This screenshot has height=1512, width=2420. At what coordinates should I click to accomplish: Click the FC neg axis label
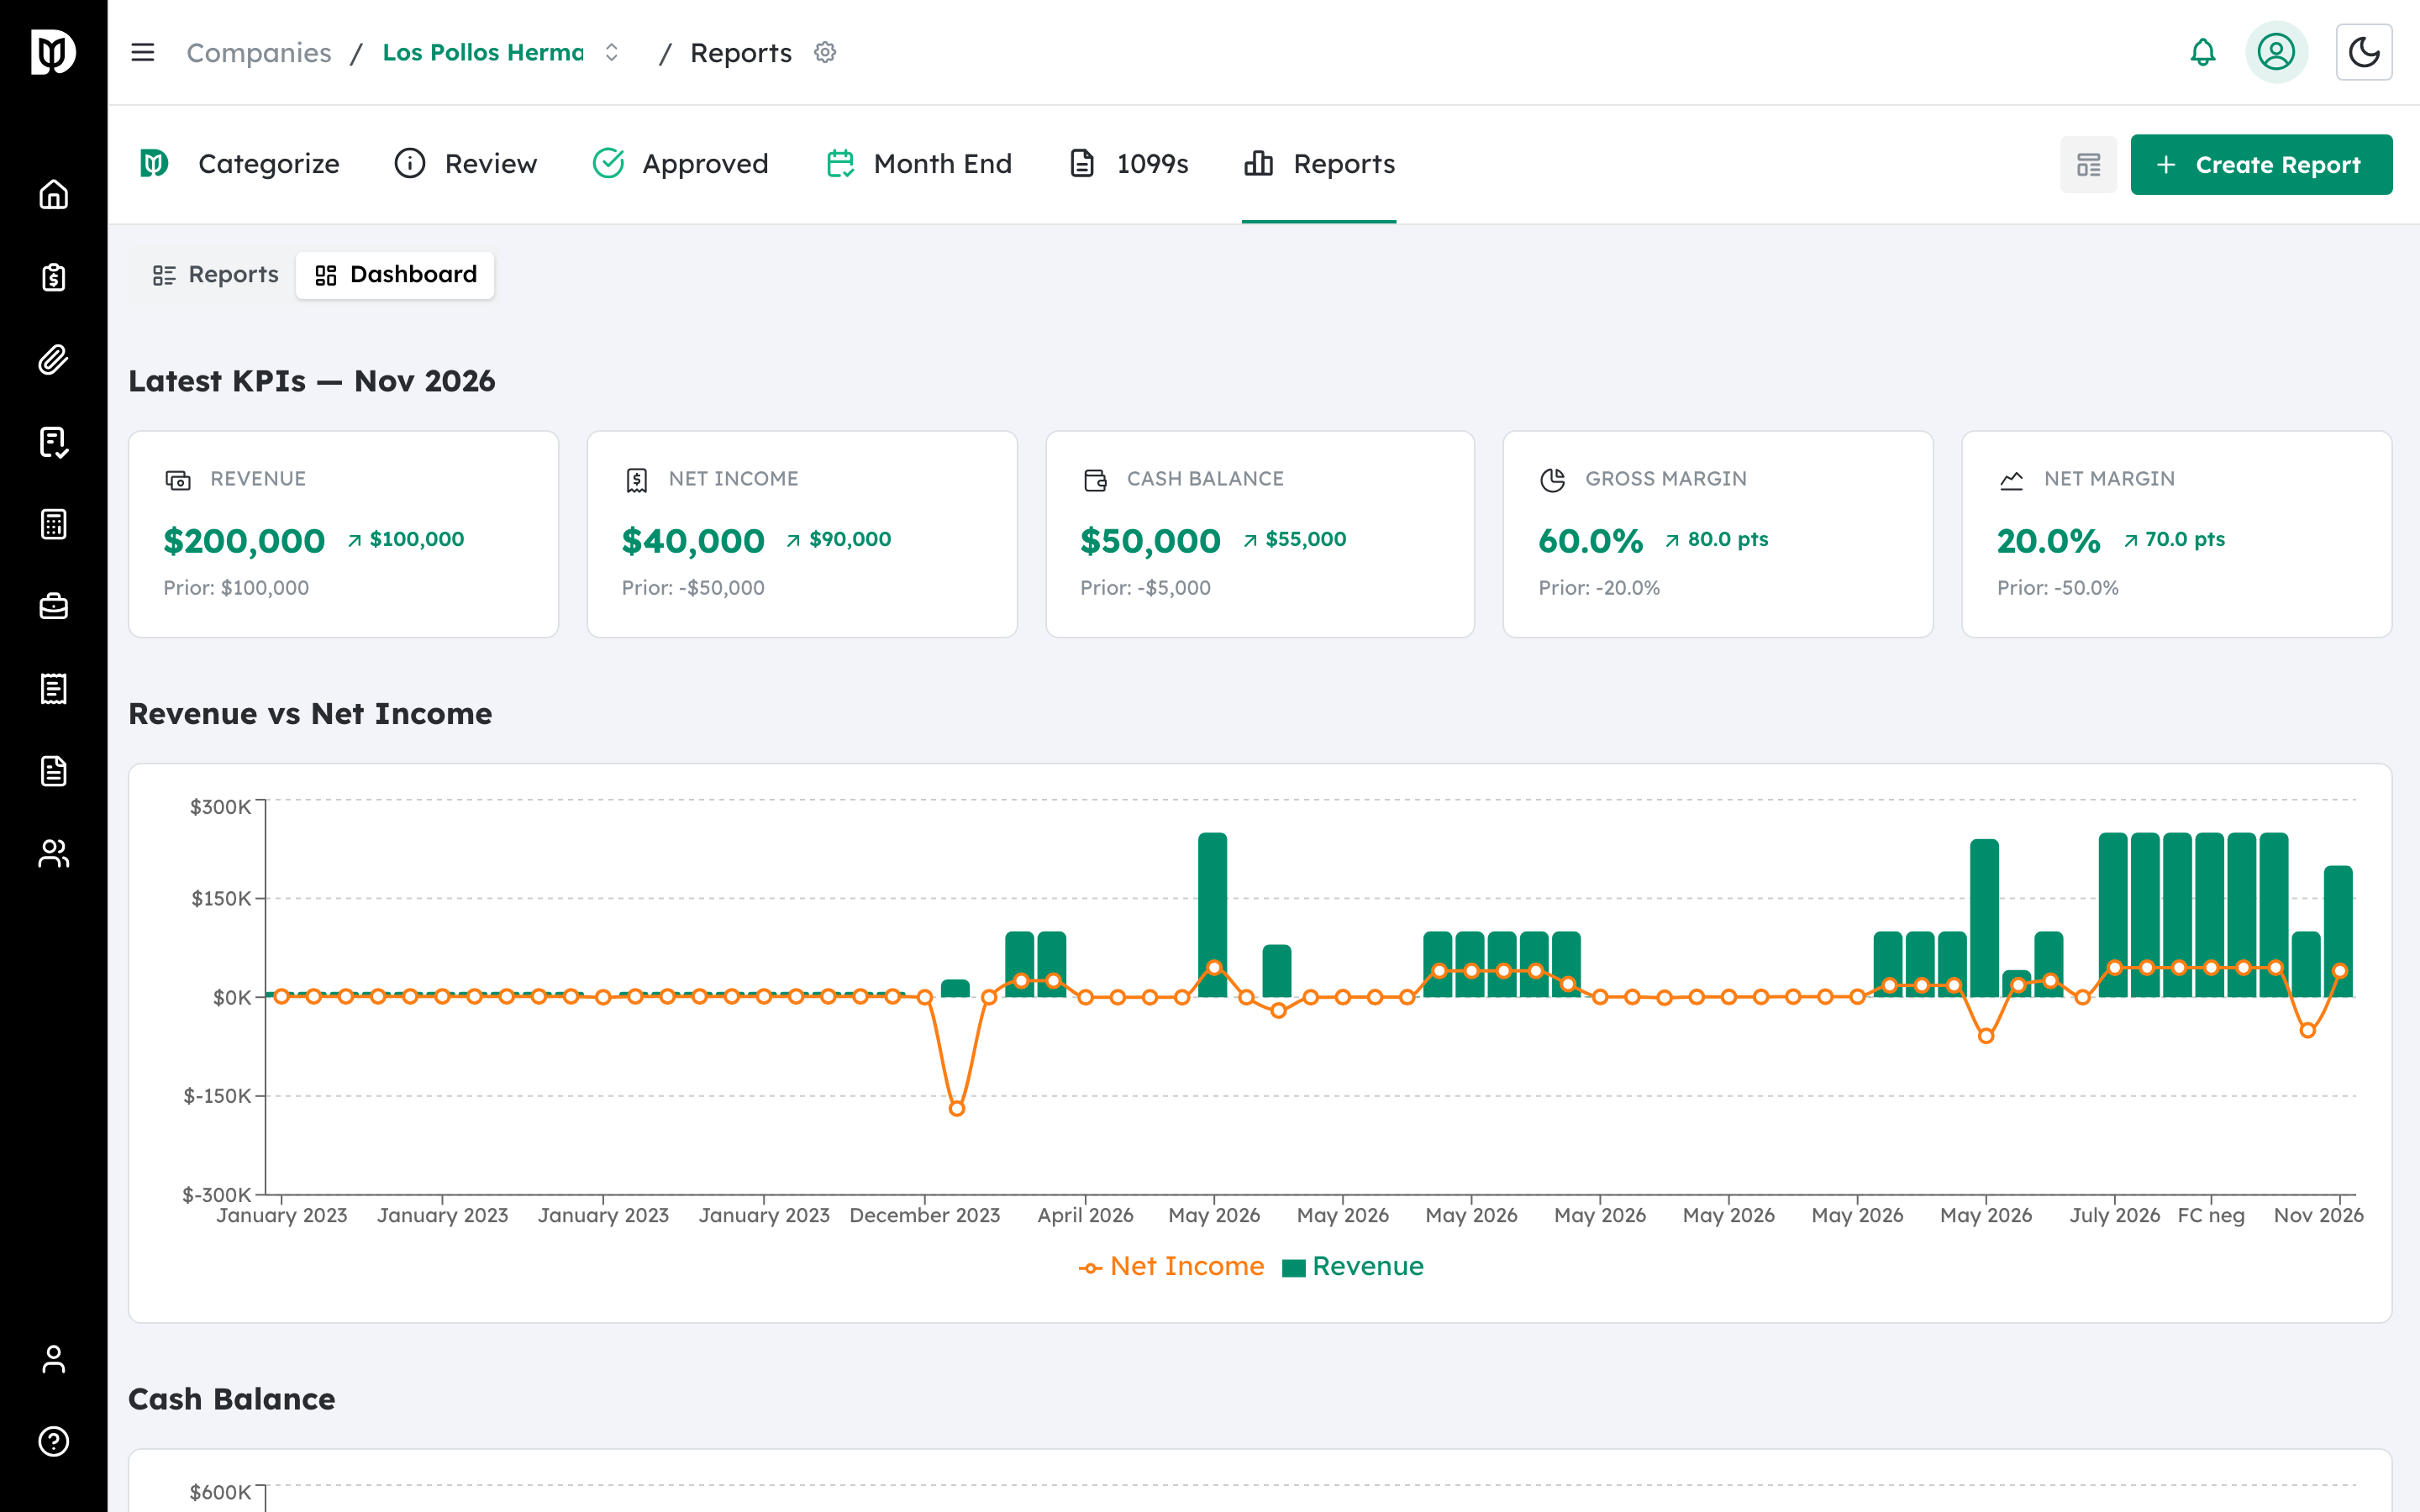tap(2211, 1215)
